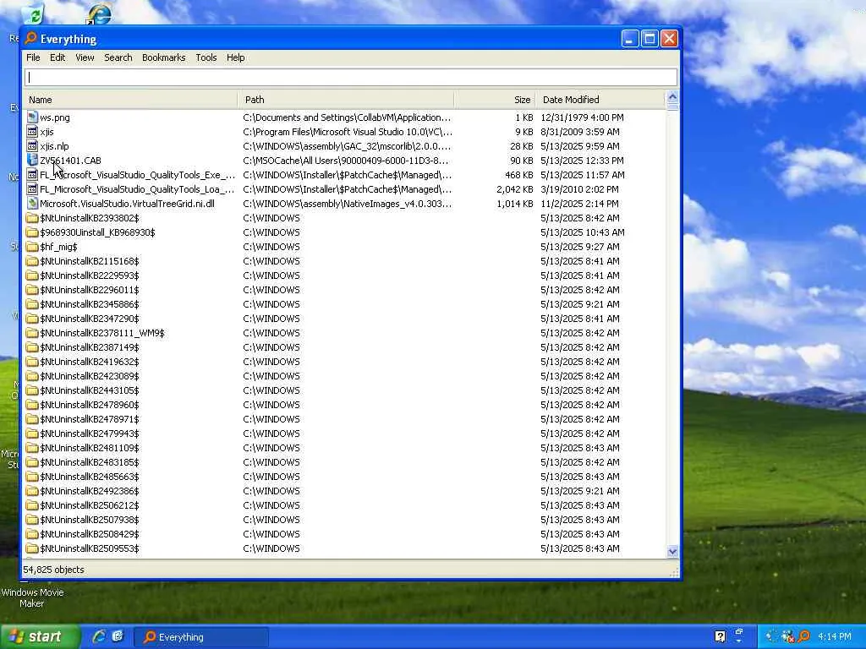This screenshot has width=866, height=649.
Task: Click the $NtUninstallKB2478971$ entry name
Action: (x=90, y=419)
